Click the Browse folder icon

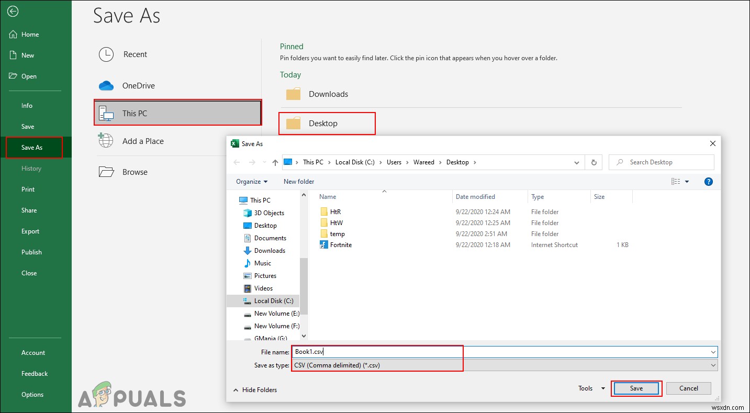(106, 171)
